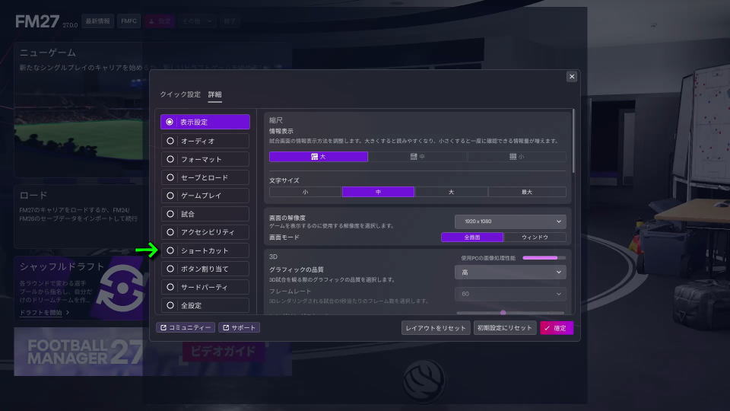
Task: Select the 表示設定 radio option
Action: pos(205,122)
